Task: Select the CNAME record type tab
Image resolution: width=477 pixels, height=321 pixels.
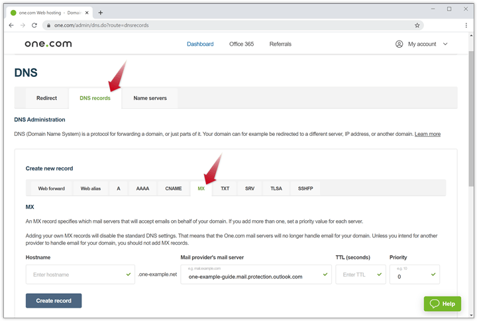Action: coord(174,188)
